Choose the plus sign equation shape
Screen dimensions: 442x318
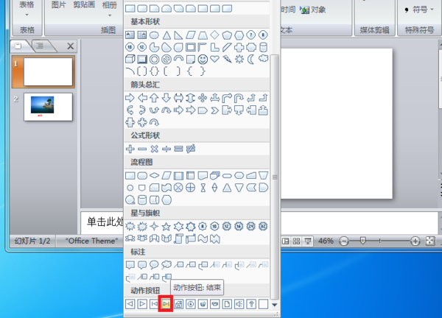click(130, 149)
